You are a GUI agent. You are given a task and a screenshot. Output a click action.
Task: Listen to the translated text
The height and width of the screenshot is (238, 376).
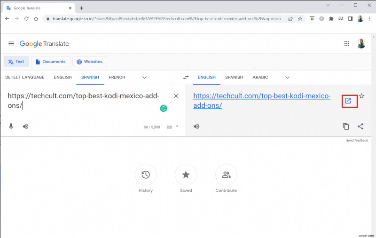pos(196,126)
